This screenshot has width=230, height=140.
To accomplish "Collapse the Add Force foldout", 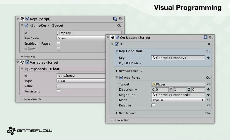I will point(117,78).
